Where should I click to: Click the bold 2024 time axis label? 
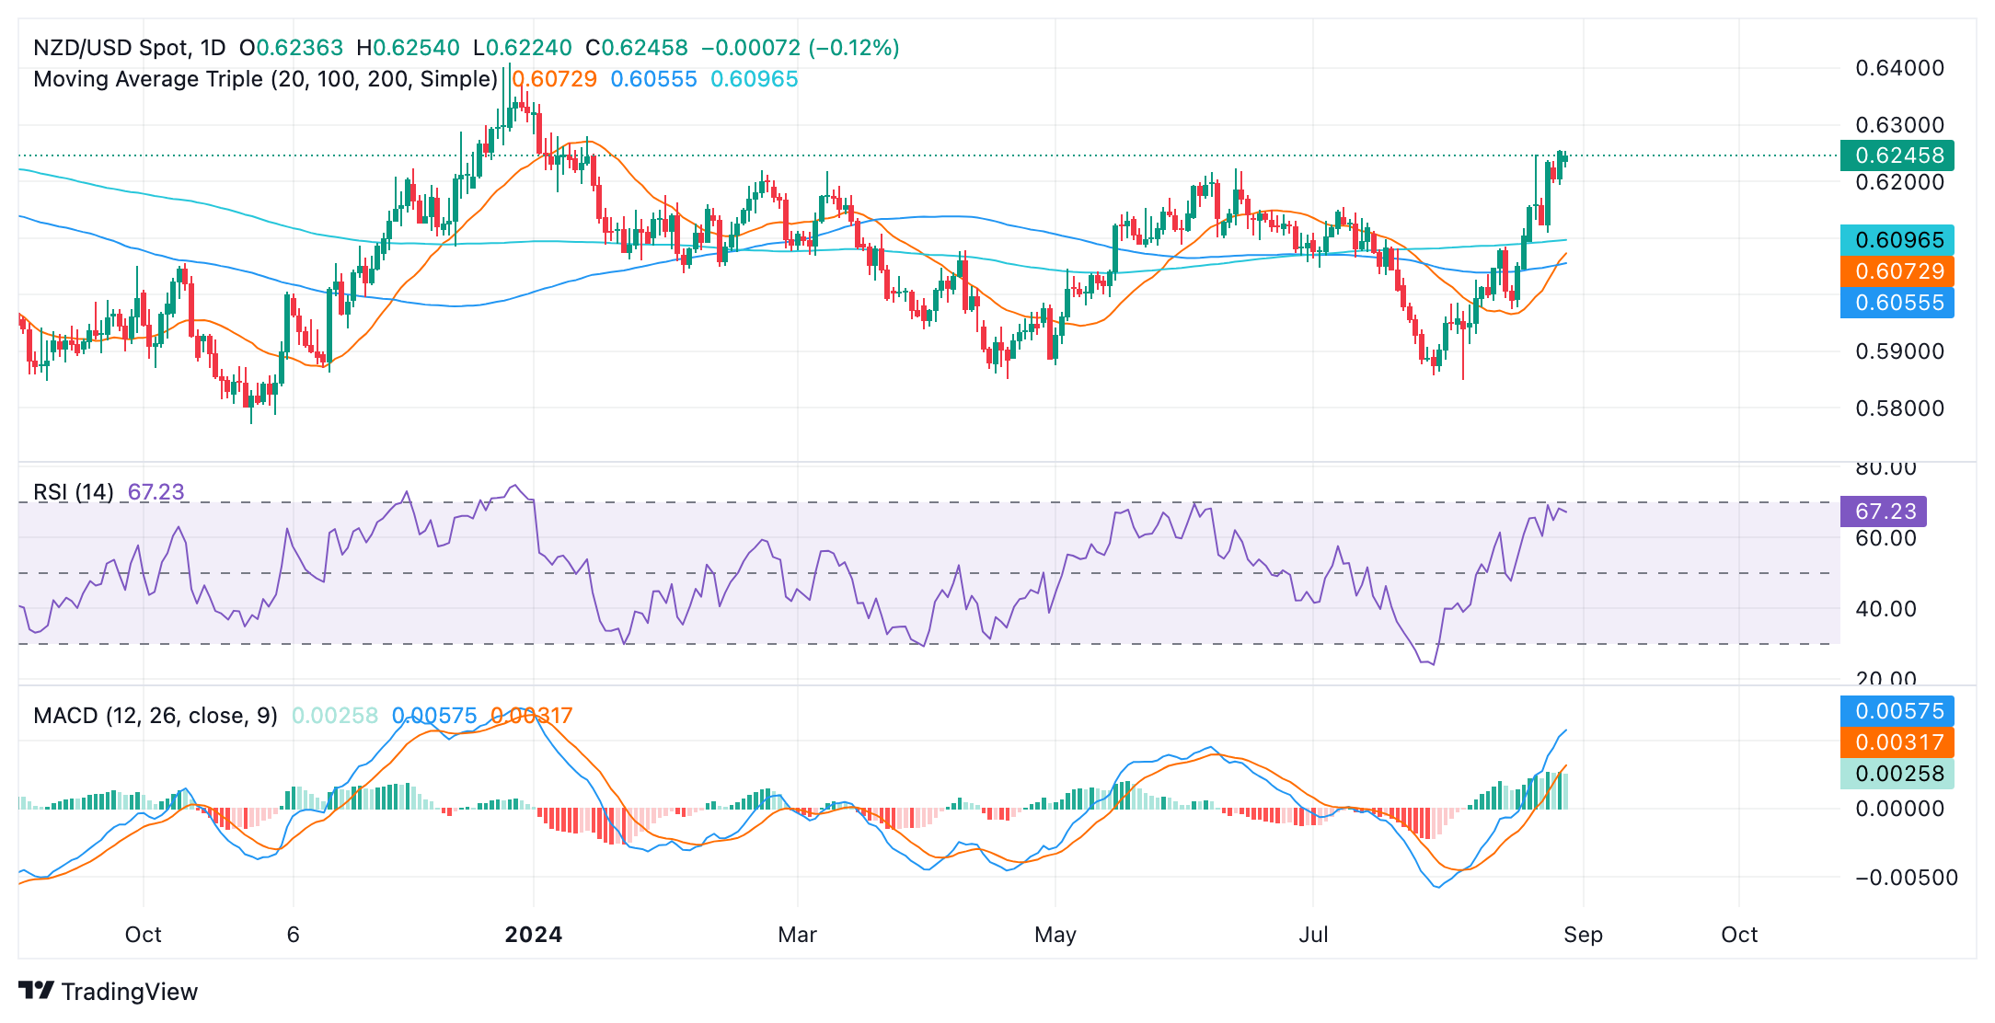click(x=534, y=935)
